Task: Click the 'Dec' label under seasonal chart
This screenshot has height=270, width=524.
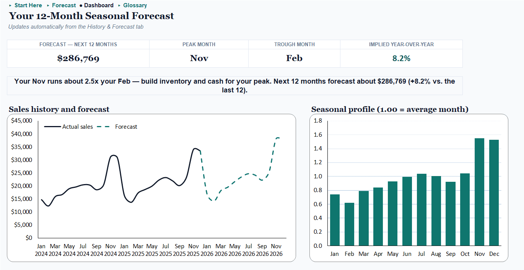Action: pyautogui.click(x=494, y=254)
